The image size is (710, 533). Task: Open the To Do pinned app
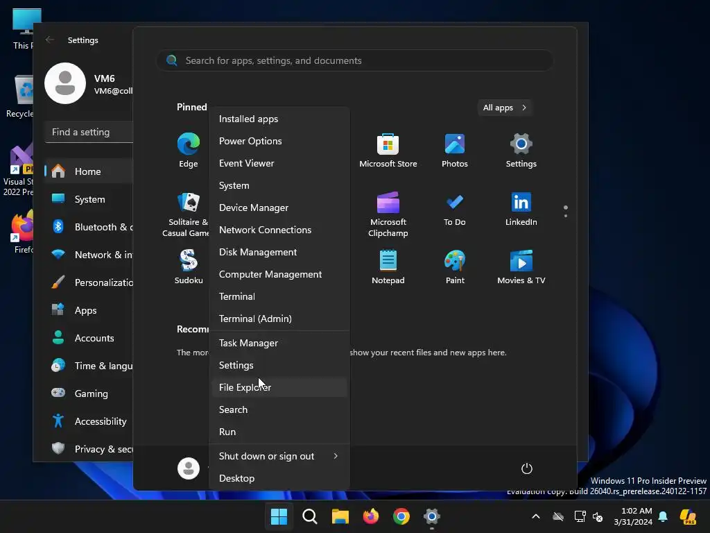[455, 209]
